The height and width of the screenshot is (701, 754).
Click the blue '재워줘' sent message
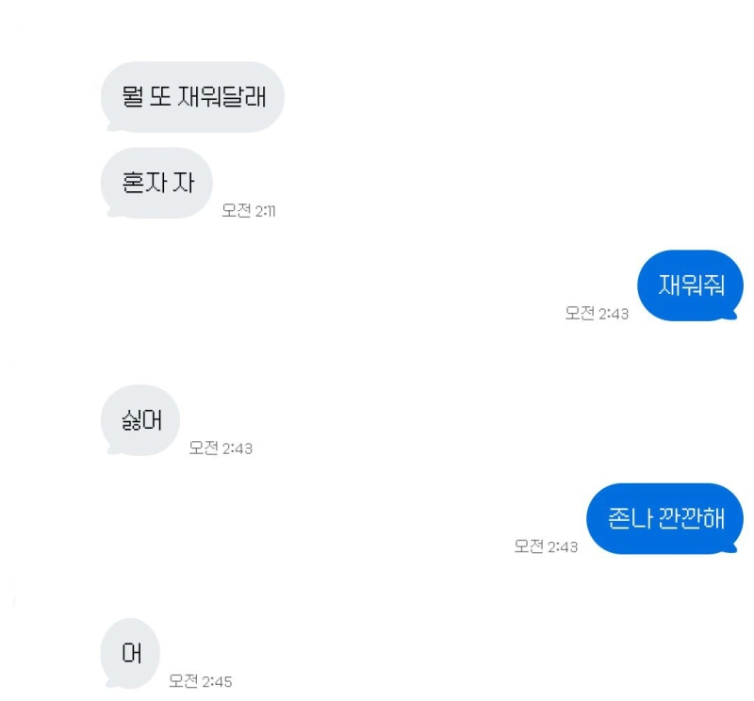click(x=690, y=285)
